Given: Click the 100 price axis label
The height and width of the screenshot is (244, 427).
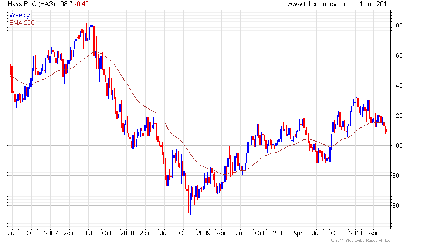Looking at the screenshot, I should tap(397, 146).
